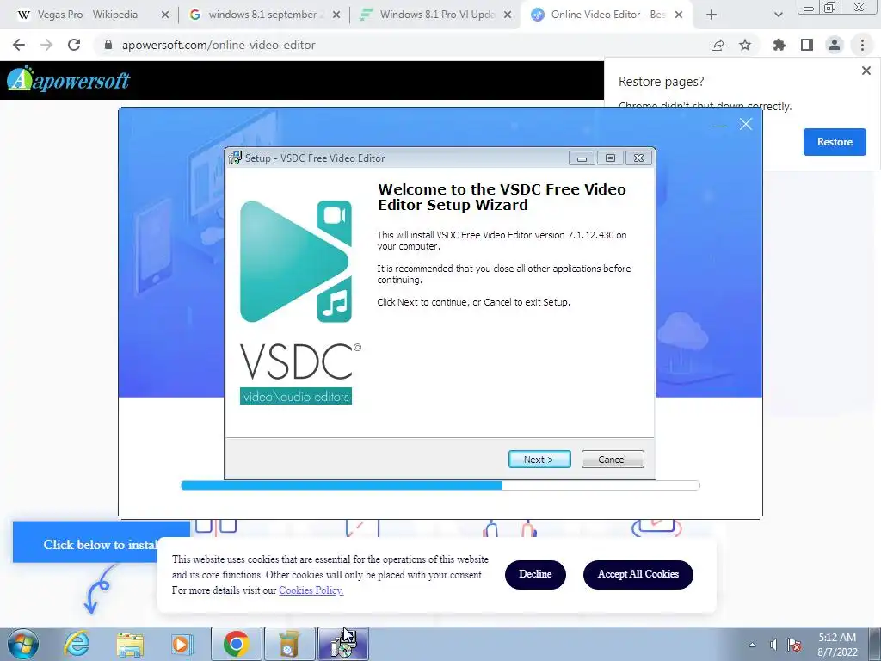Open a new Chrome tab
This screenshot has width=881, height=661.
pyautogui.click(x=712, y=15)
